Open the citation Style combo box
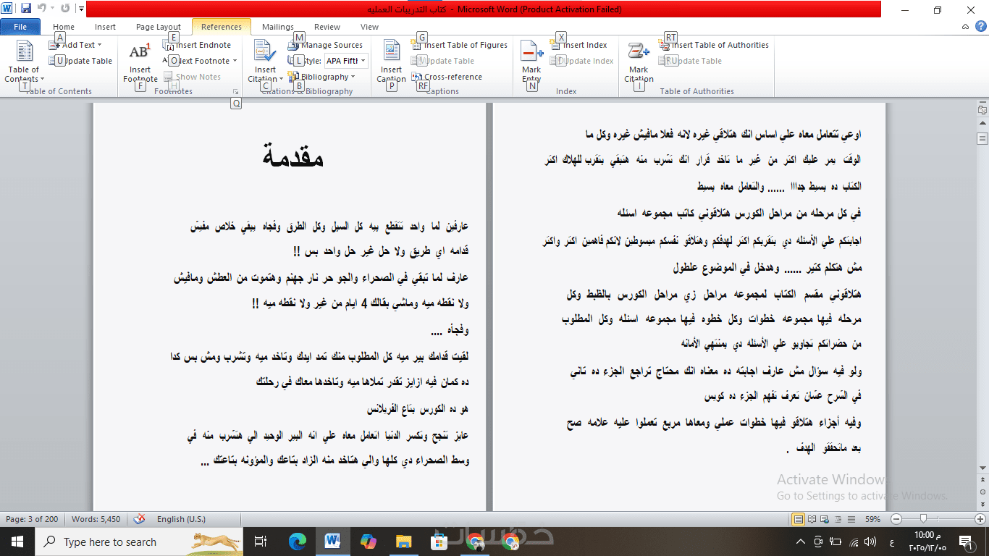The width and height of the screenshot is (989, 556). coord(345,61)
